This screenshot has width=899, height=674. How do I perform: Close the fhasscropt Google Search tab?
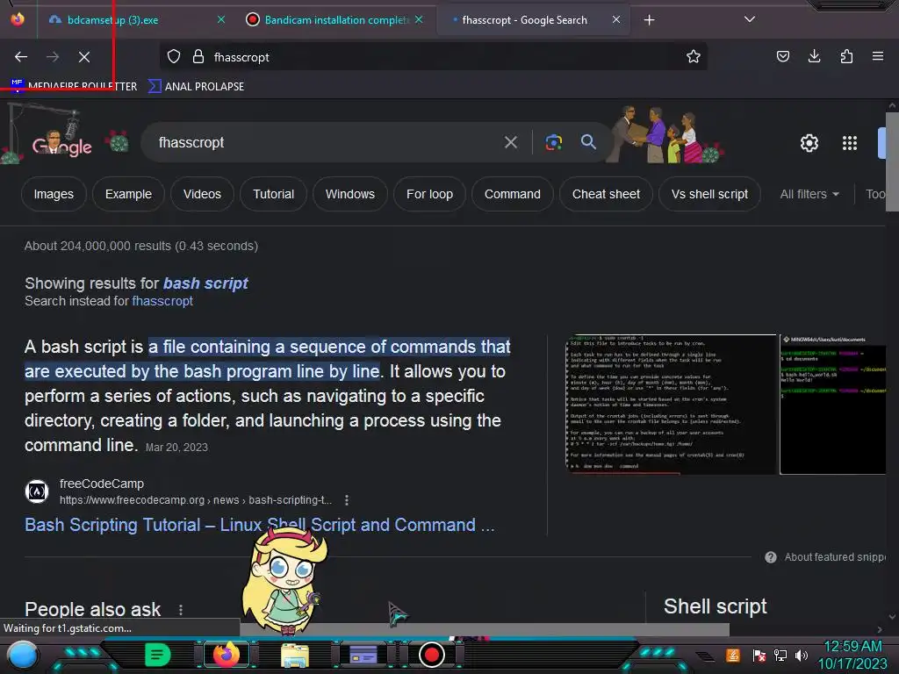tap(616, 20)
